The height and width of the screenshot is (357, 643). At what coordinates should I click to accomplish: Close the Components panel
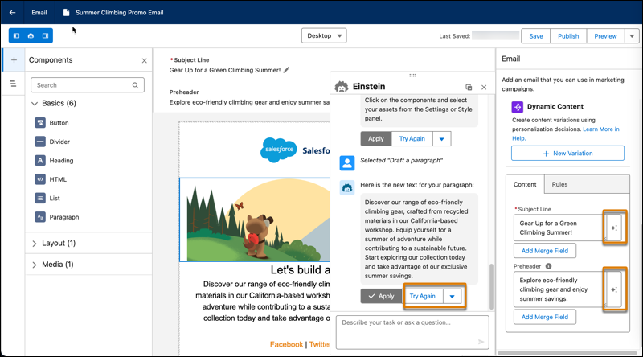pos(145,61)
